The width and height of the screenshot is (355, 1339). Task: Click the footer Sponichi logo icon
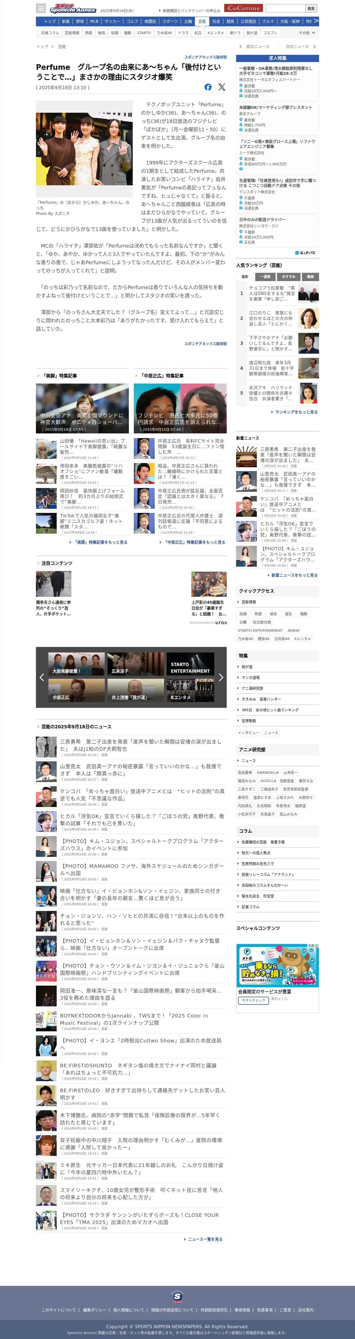click(x=177, y=1296)
